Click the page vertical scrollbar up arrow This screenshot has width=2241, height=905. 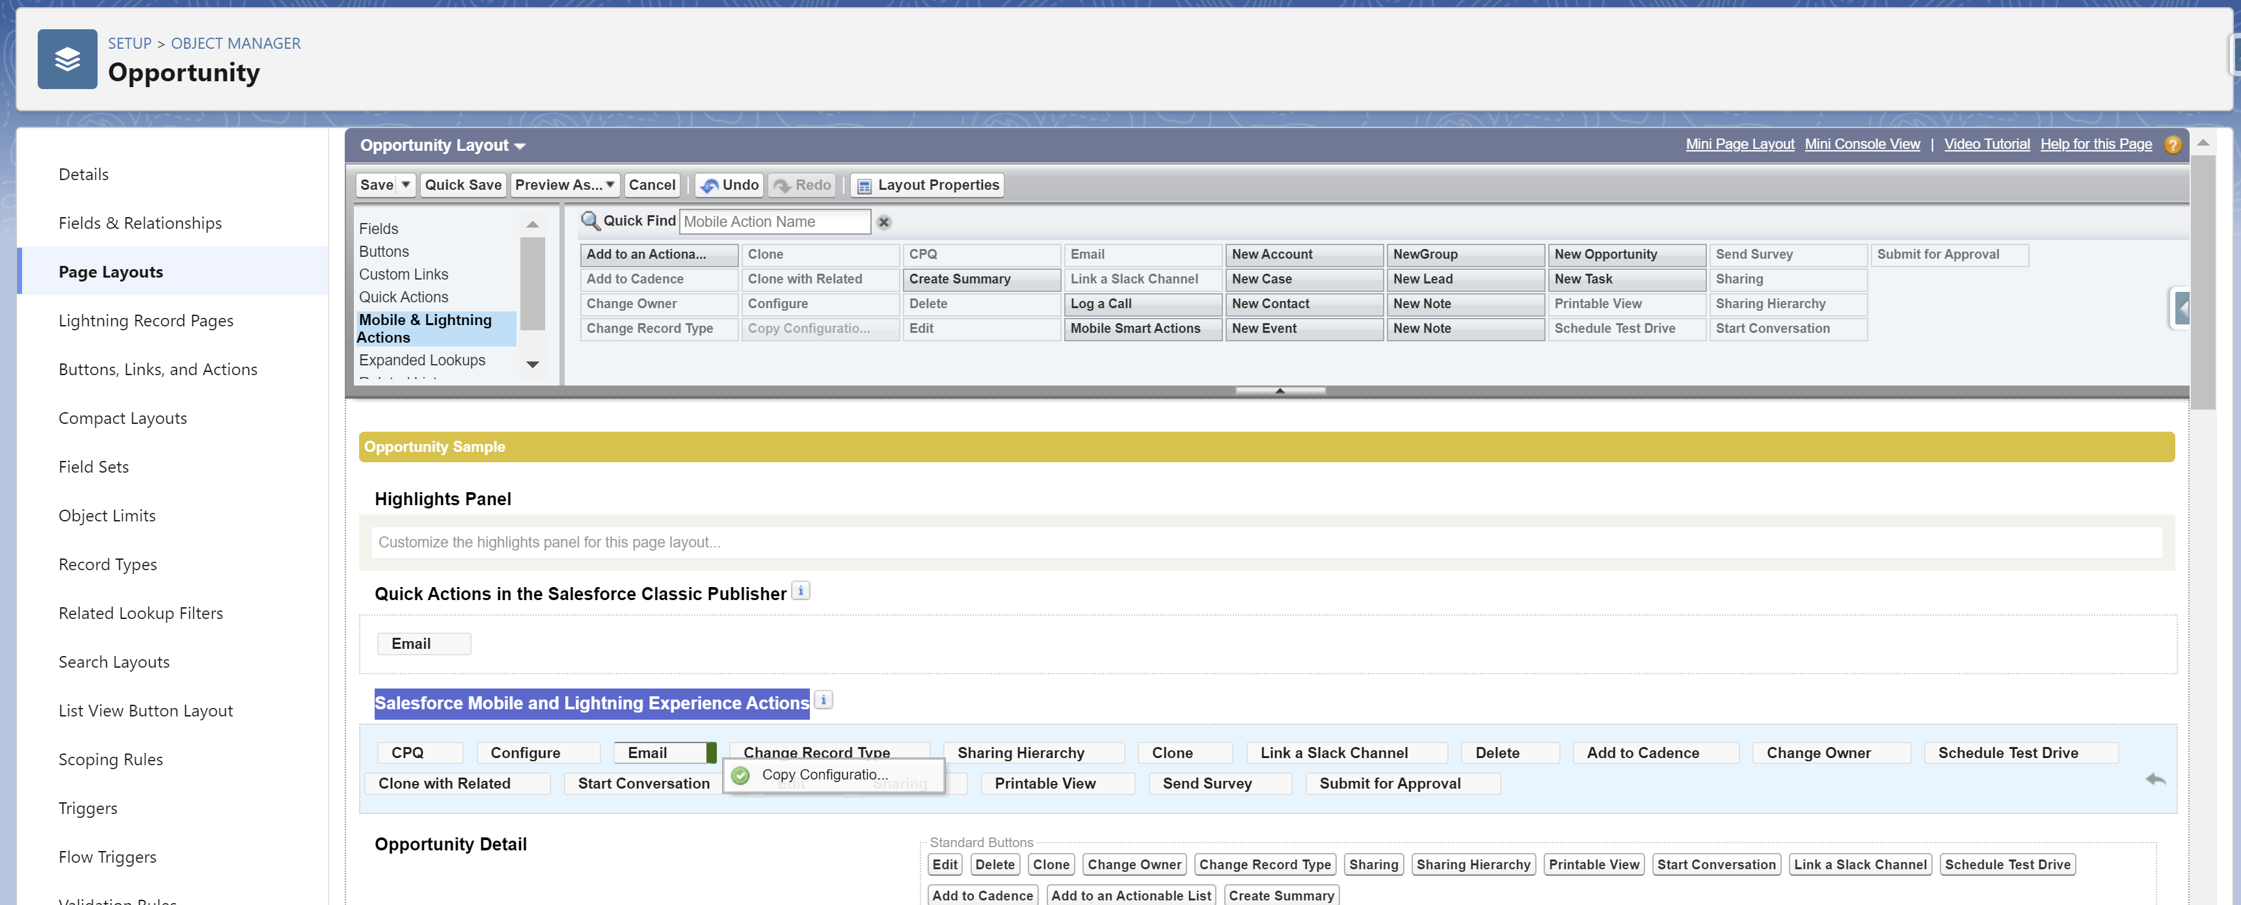2203,142
